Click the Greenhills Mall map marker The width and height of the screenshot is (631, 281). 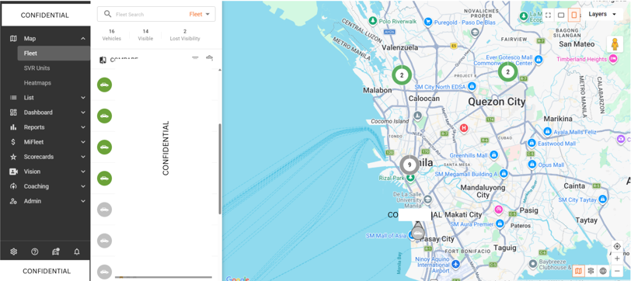[493, 154]
